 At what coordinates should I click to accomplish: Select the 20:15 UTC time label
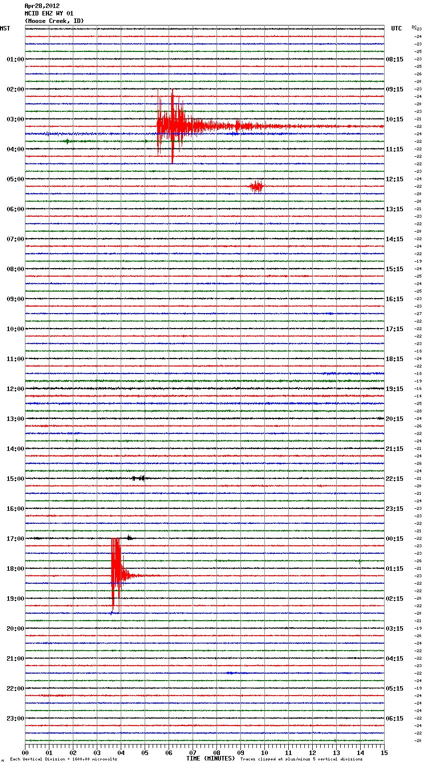395,419
